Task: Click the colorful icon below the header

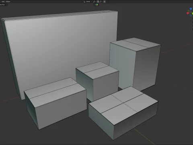Action: 97,5
